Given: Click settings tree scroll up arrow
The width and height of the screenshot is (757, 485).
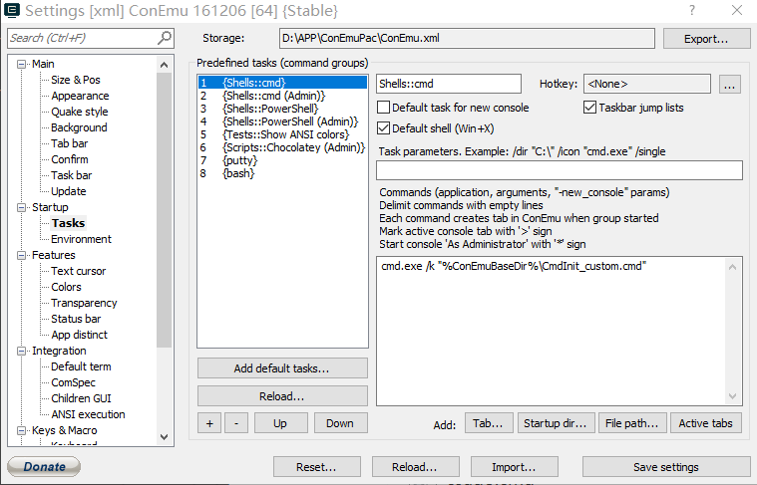Looking at the screenshot, I should pos(165,65).
